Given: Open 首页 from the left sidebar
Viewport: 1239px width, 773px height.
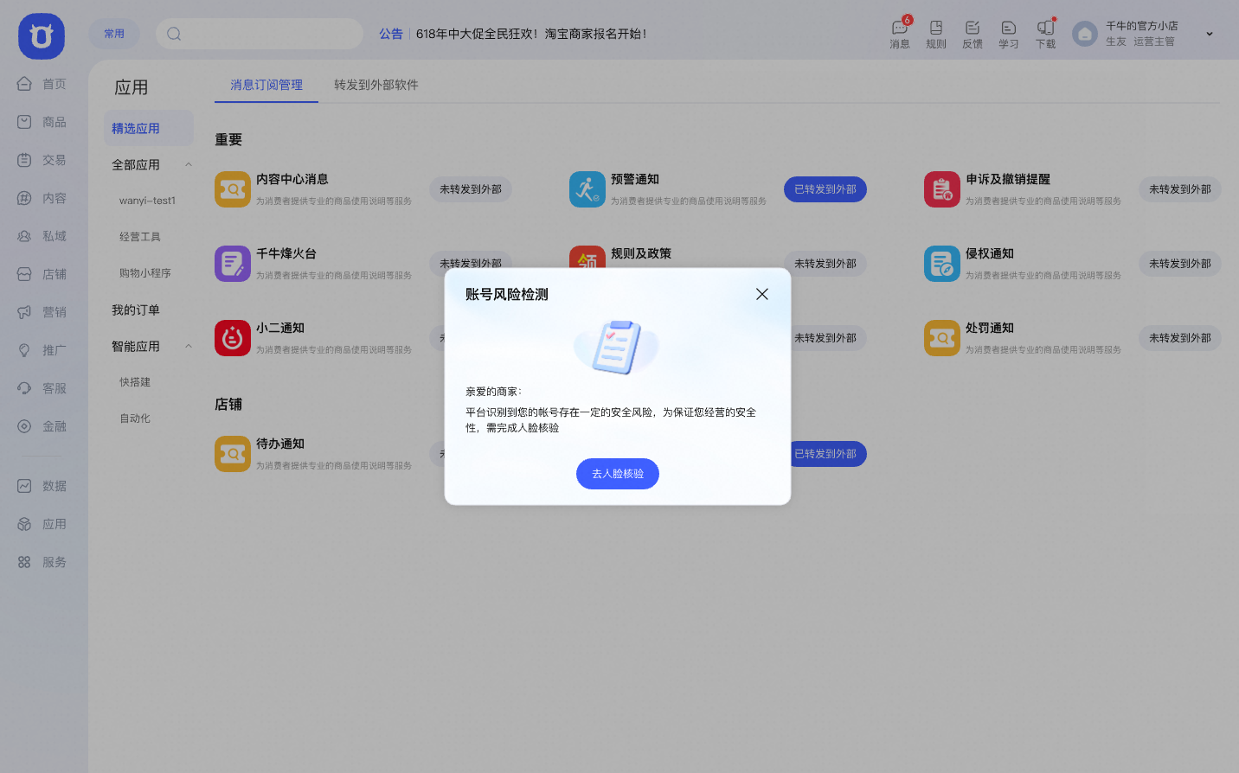Looking at the screenshot, I should click(x=42, y=84).
